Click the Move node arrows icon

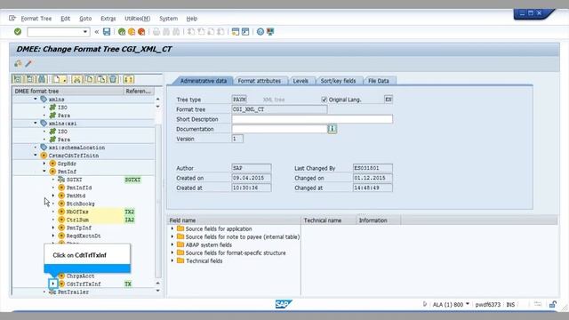pyautogui.click(x=128, y=79)
